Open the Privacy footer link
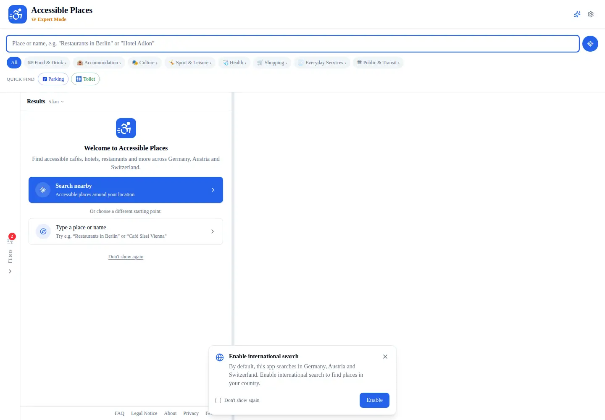The height and width of the screenshot is (420, 605). tap(191, 413)
